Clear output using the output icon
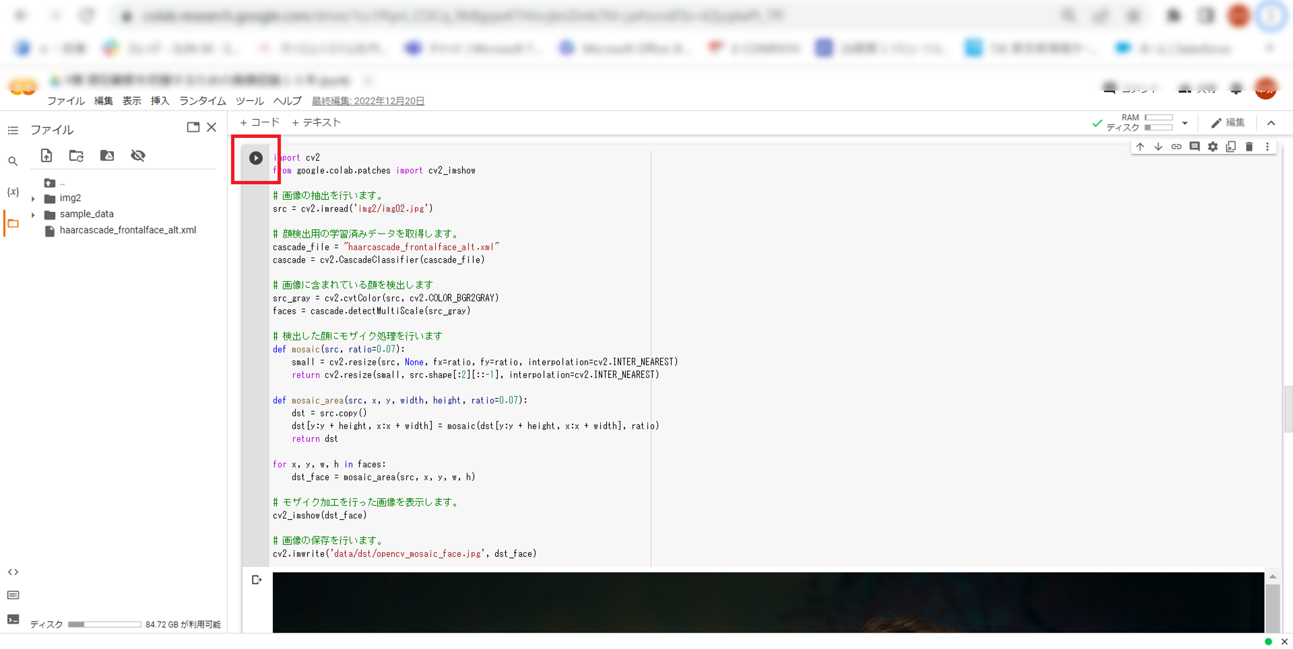 [257, 580]
